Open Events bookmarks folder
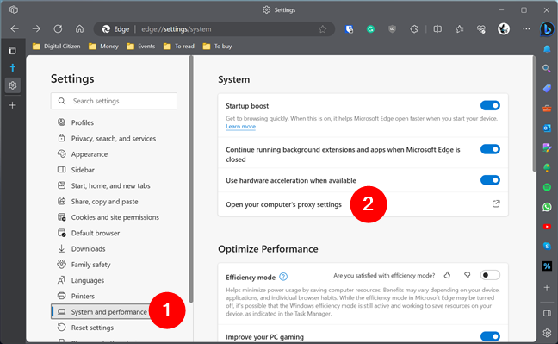Screen dimensions: 558x344 141,46
